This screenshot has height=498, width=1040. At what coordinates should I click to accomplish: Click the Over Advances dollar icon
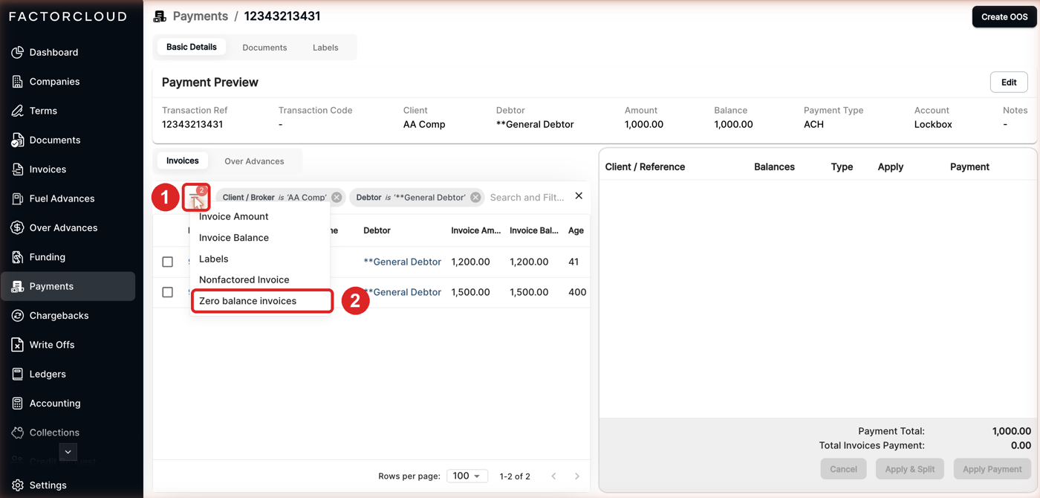pyautogui.click(x=17, y=227)
